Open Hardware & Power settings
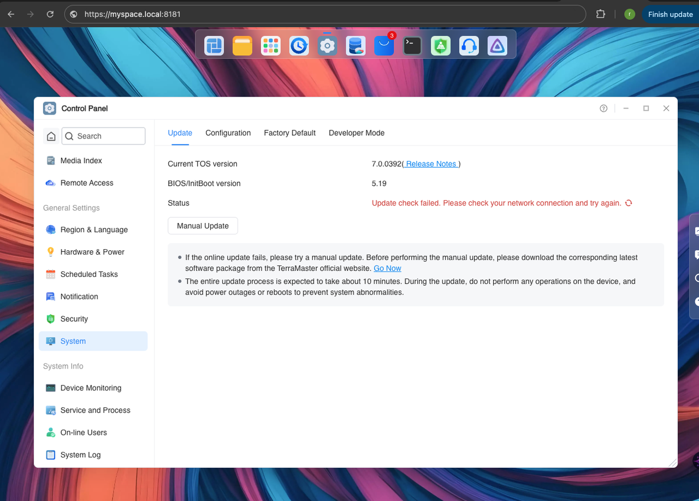Viewport: 699px width, 501px height. pos(93,252)
